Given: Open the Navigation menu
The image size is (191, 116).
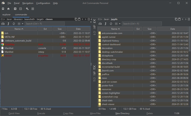Looking at the screenshot, I should [x=28, y=3].
